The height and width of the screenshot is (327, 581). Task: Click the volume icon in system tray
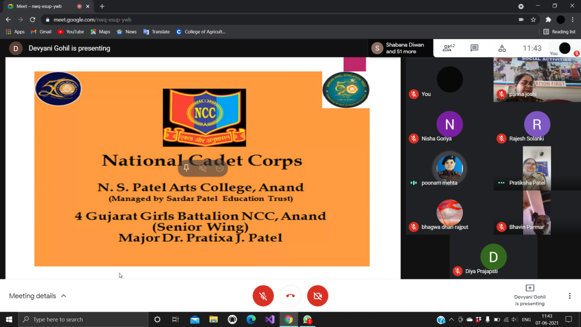click(x=515, y=320)
